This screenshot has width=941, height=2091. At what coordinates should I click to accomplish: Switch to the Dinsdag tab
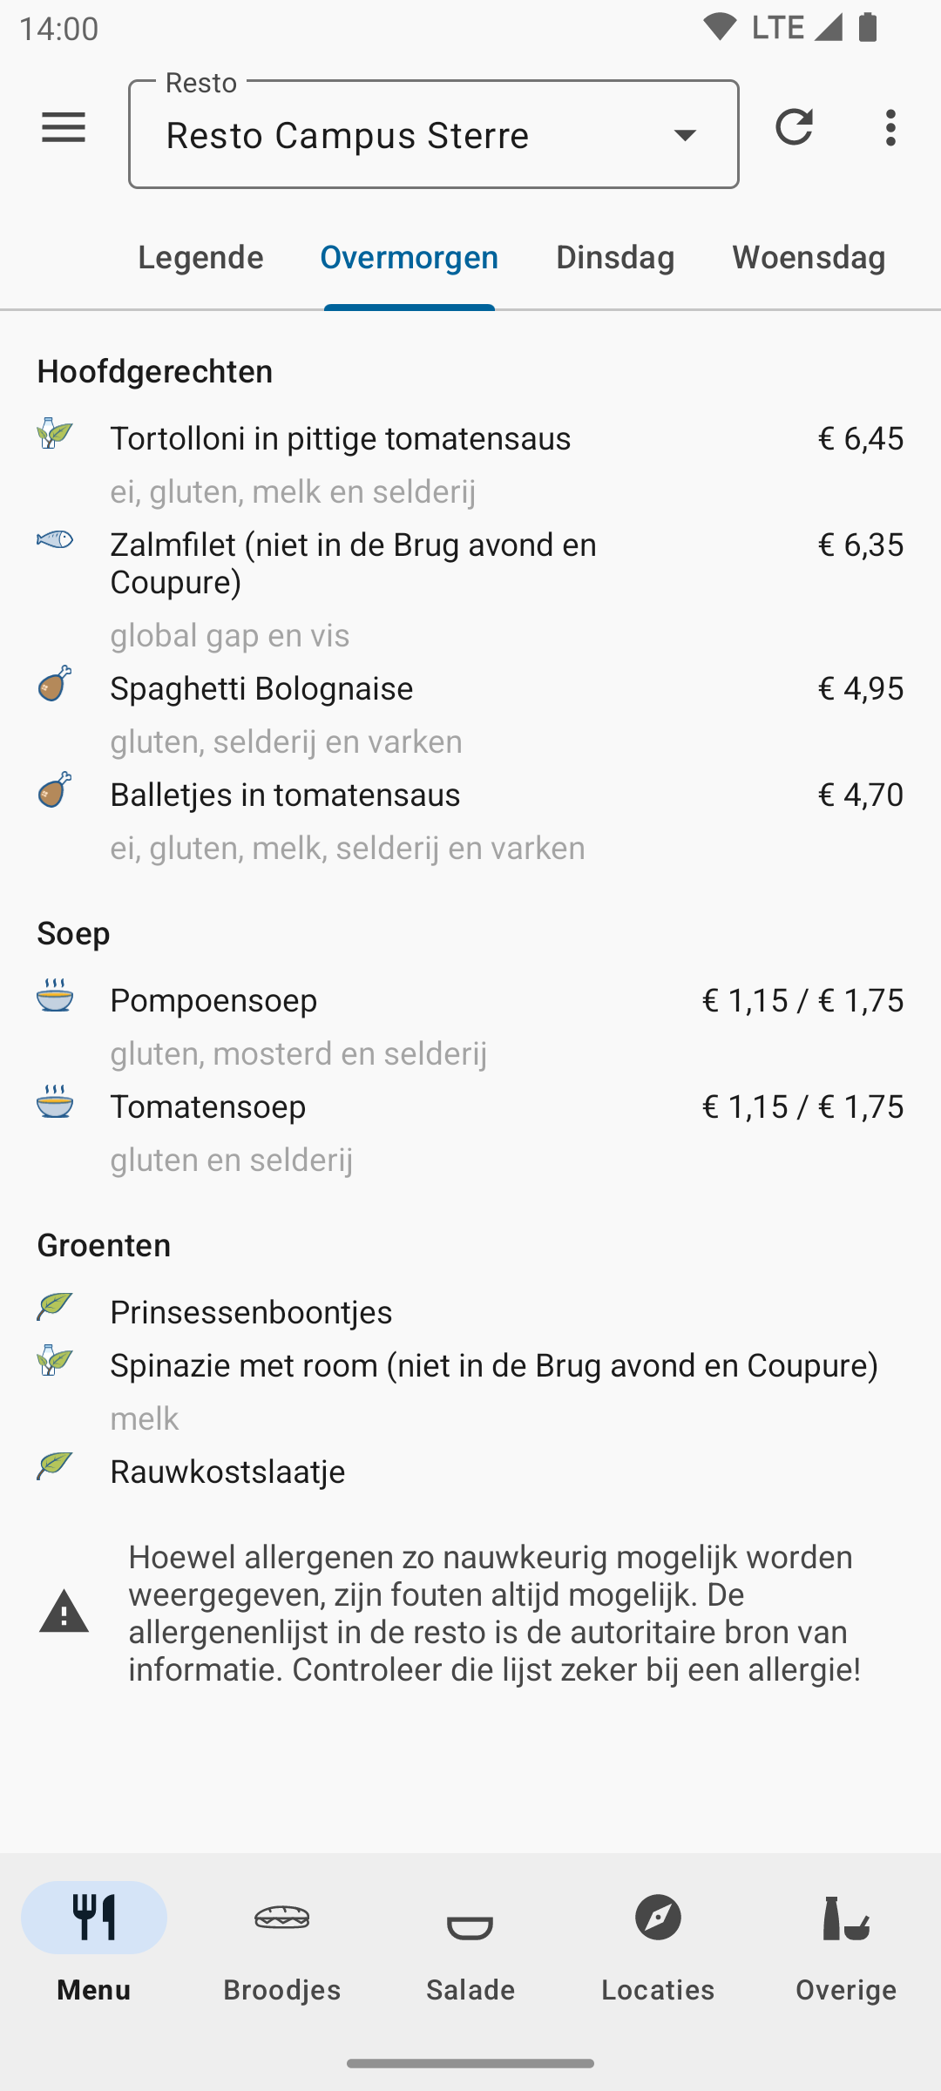pyautogui.click(x=615, y=258)
